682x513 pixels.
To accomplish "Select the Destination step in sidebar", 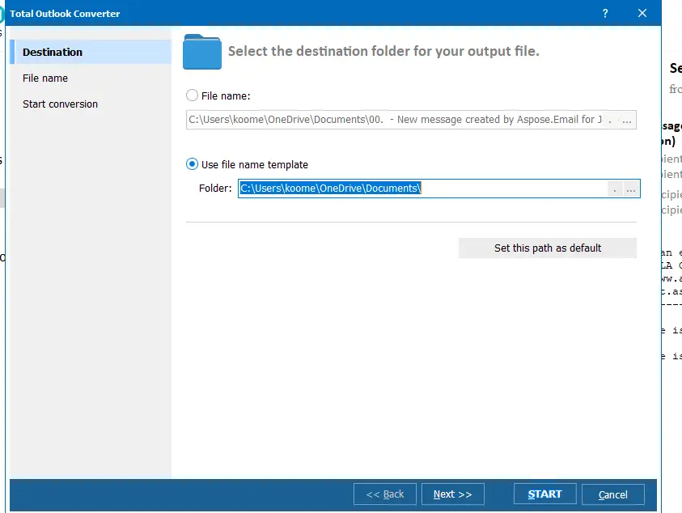I will click(91, 53).
